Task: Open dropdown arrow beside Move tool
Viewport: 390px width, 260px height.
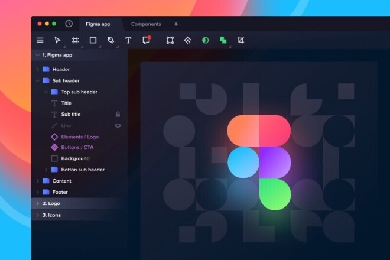Action: 64,47
